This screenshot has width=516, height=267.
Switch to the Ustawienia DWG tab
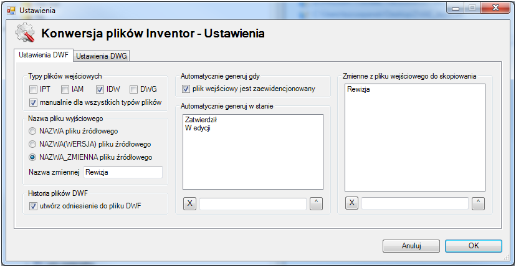102,56
